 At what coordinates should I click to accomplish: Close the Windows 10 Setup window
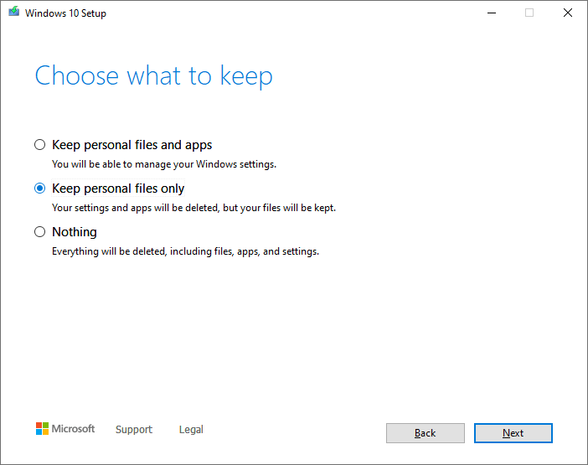point(568,13)
